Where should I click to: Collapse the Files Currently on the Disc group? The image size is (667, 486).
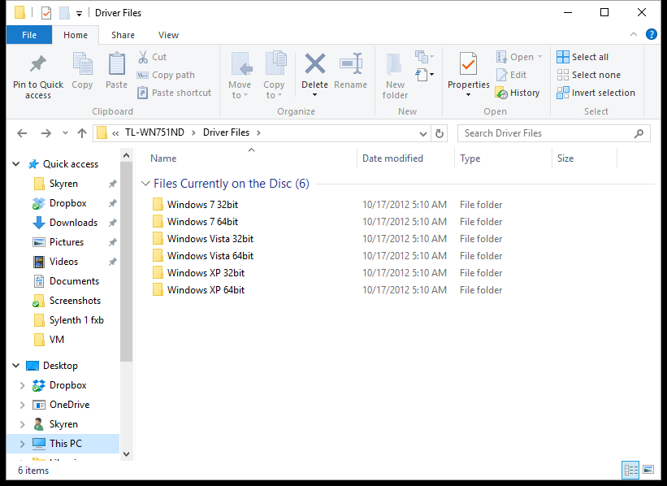click(x=145, y=184)
